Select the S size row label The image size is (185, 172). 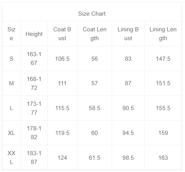pyautogui.click(x=11, y=59)
